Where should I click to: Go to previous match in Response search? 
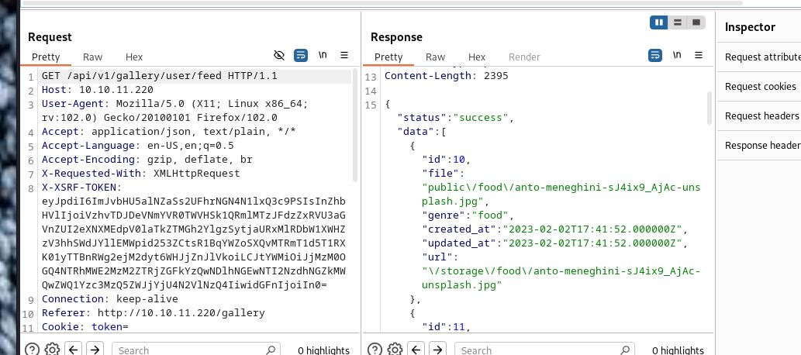[x=416, y=350]
